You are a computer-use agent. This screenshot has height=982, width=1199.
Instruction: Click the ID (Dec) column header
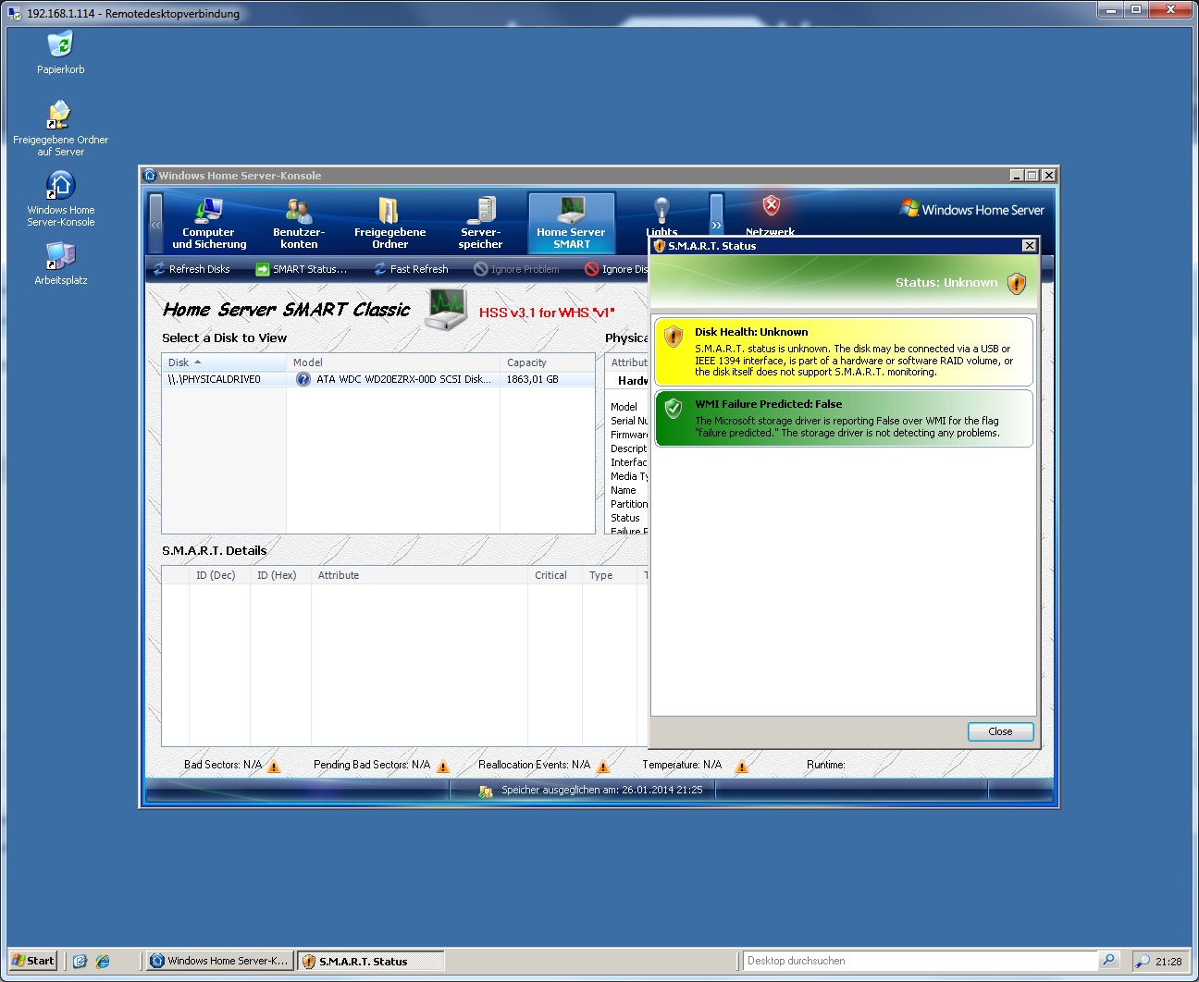point(220,575)
